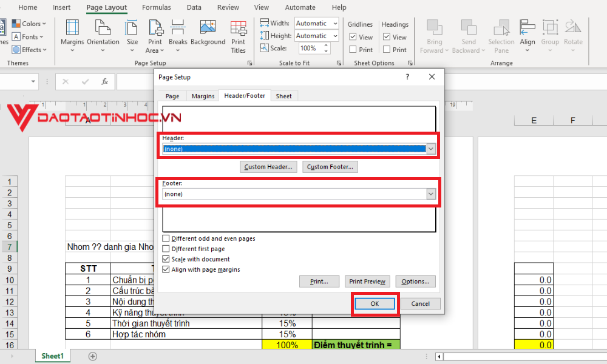Click the Custom Footer button
The image size is (607, 364).
pyautogui.click(x=330, y=167)
